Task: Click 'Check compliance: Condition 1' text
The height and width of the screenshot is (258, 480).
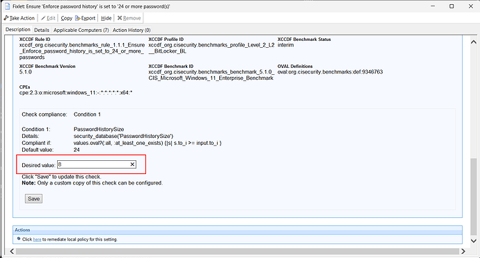Action: (x=61, y=114)
